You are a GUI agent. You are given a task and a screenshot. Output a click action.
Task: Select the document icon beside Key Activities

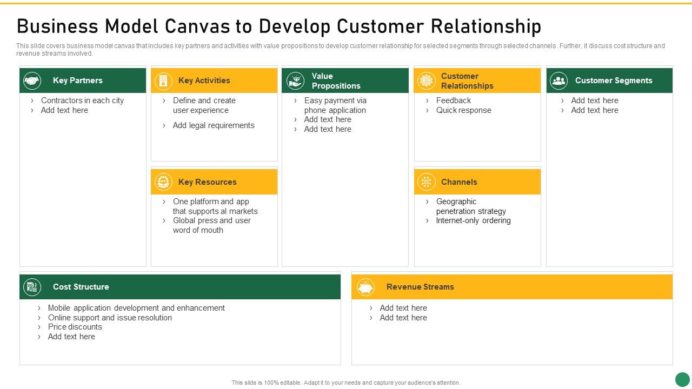click(164, 81)
